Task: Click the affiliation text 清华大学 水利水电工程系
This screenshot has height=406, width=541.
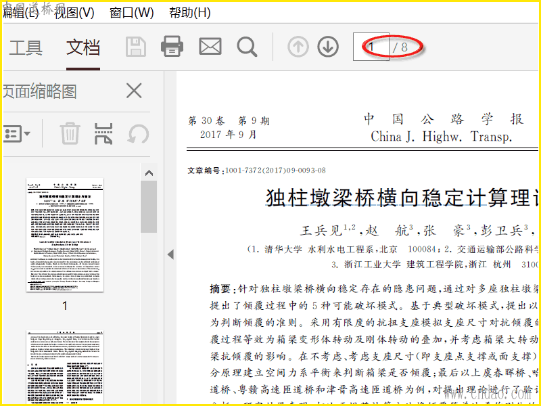Action: tap(322, 249)
